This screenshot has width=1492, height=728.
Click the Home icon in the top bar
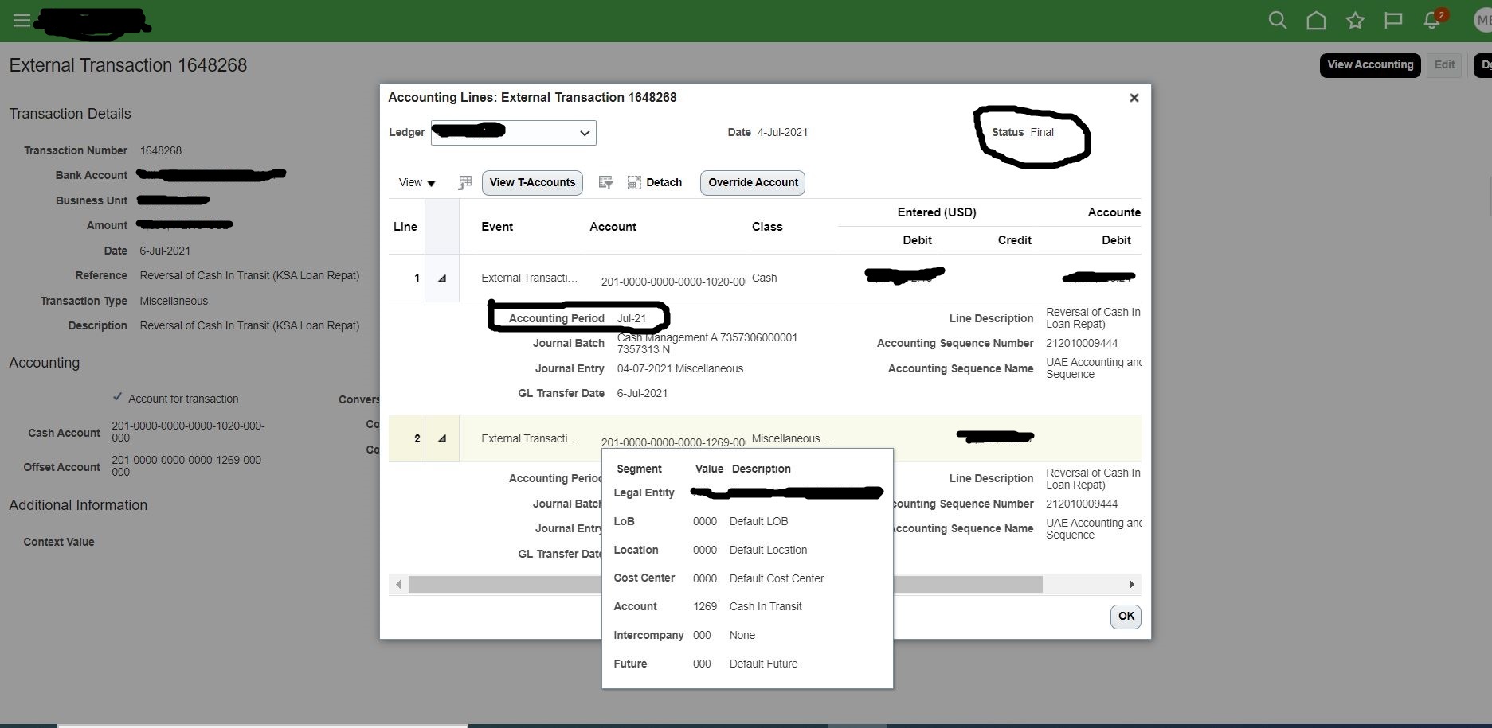pos(1315,20)
